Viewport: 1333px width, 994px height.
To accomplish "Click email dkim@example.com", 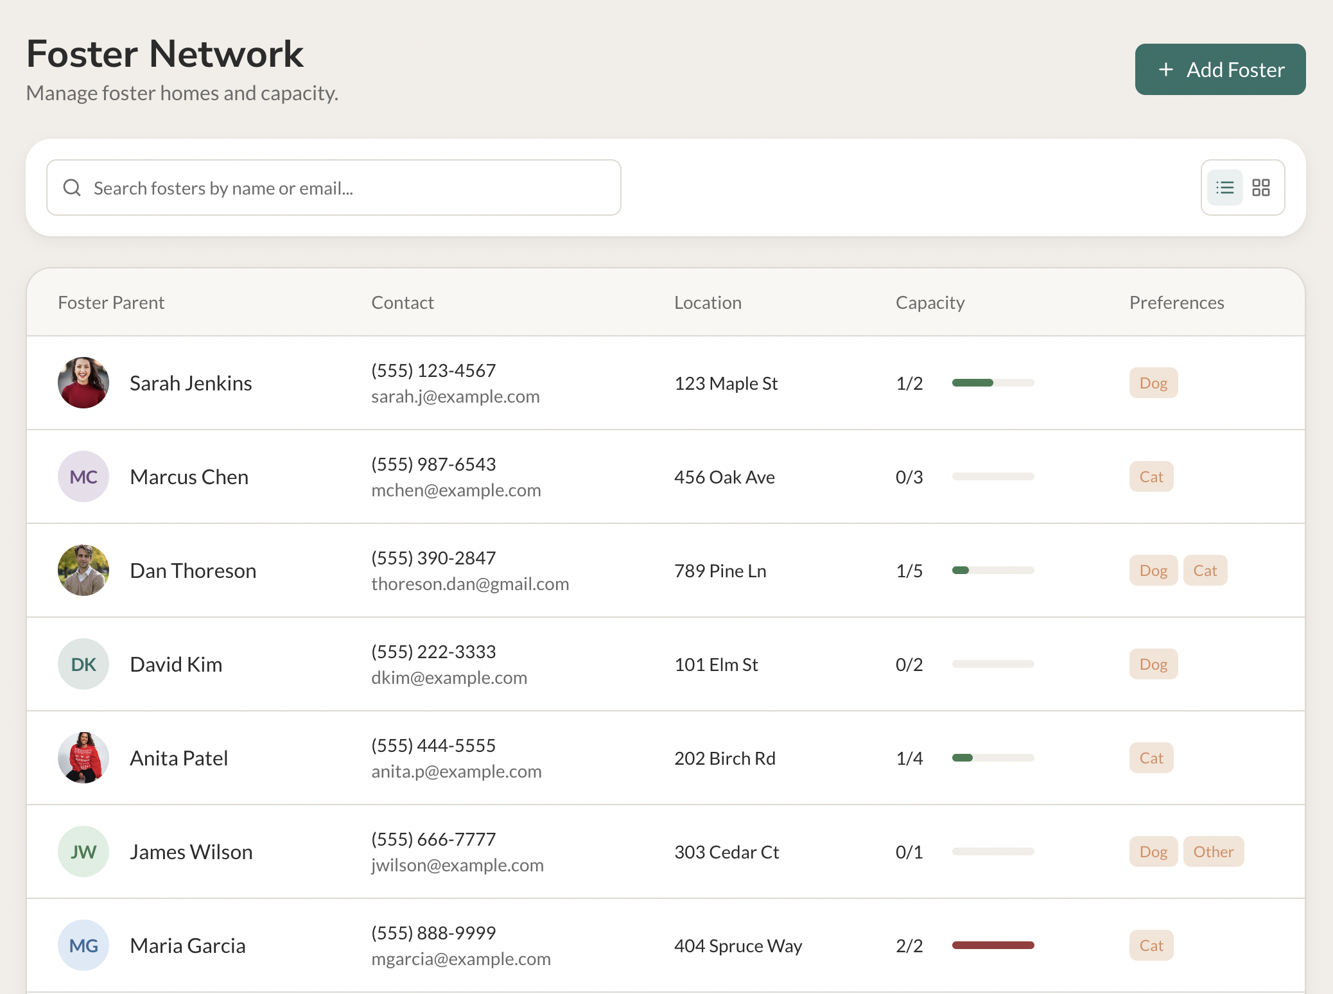I will pos(449,677).
